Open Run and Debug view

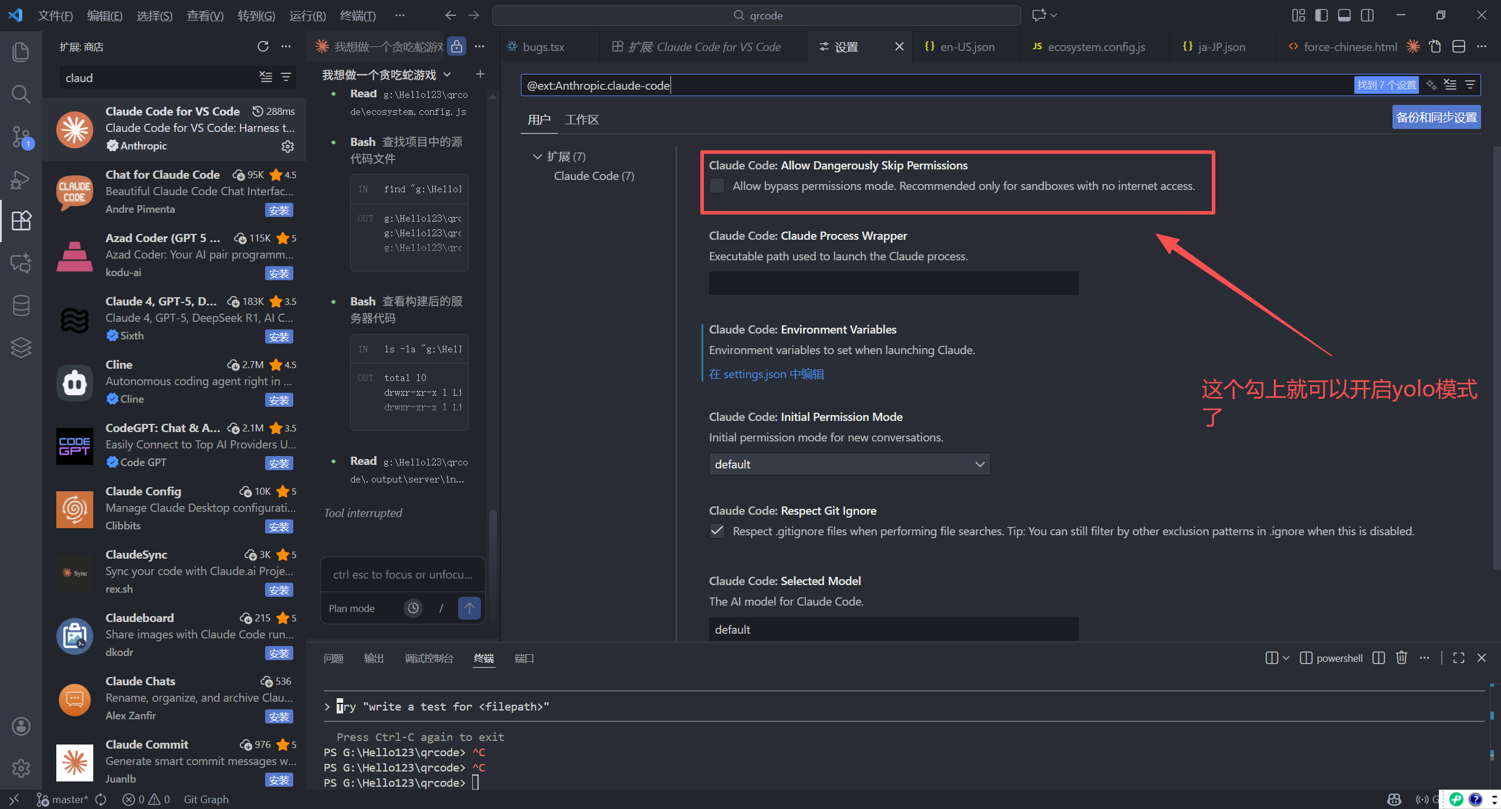point(21,179)
